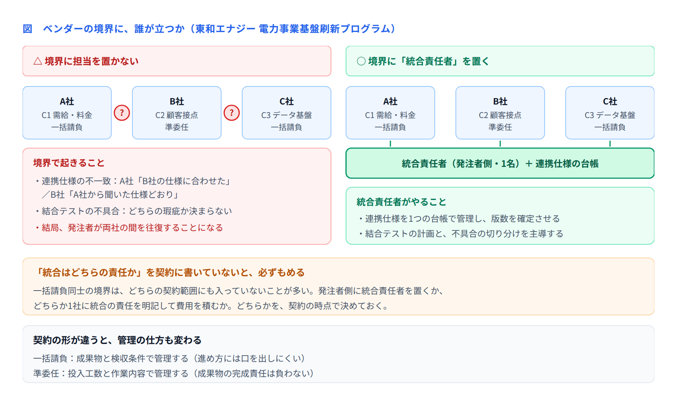Click the bullet 結合テストの不具合
This screenshot has height=412, width=677.
pos(133,211)
